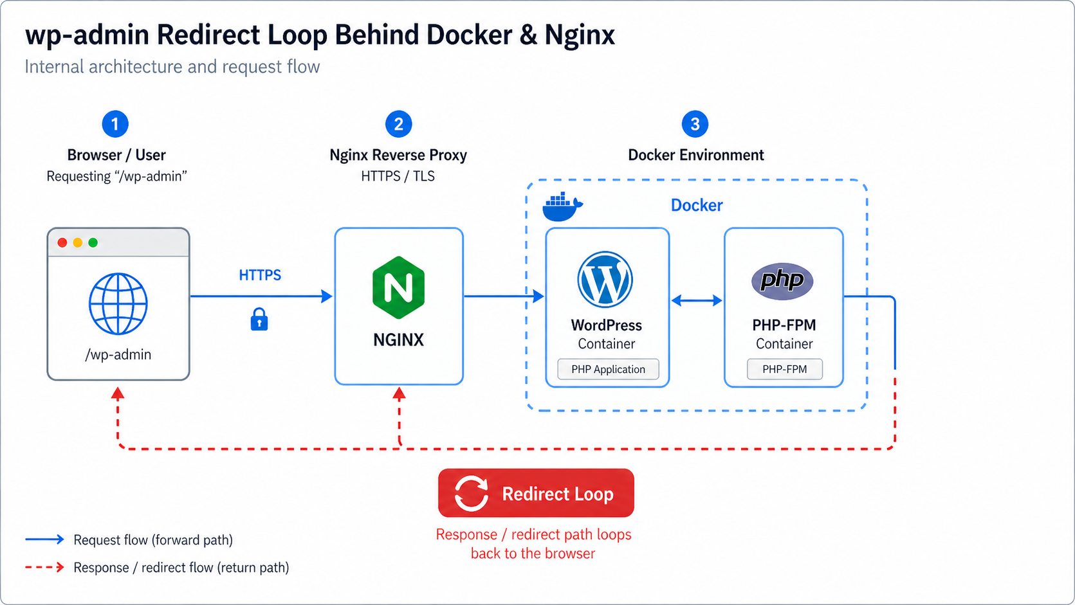Click the blue solid arrow legend sample
Viewport: 1075px width, 605px height.
(x=45, y=539)
